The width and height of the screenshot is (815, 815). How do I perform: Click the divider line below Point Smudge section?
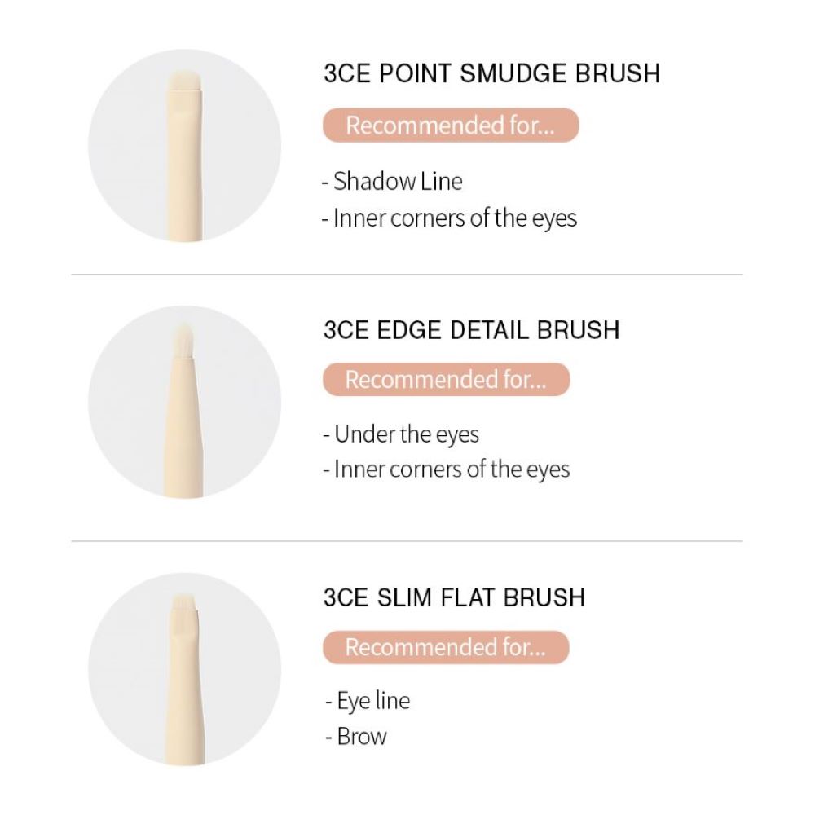[x=407, y=275]
